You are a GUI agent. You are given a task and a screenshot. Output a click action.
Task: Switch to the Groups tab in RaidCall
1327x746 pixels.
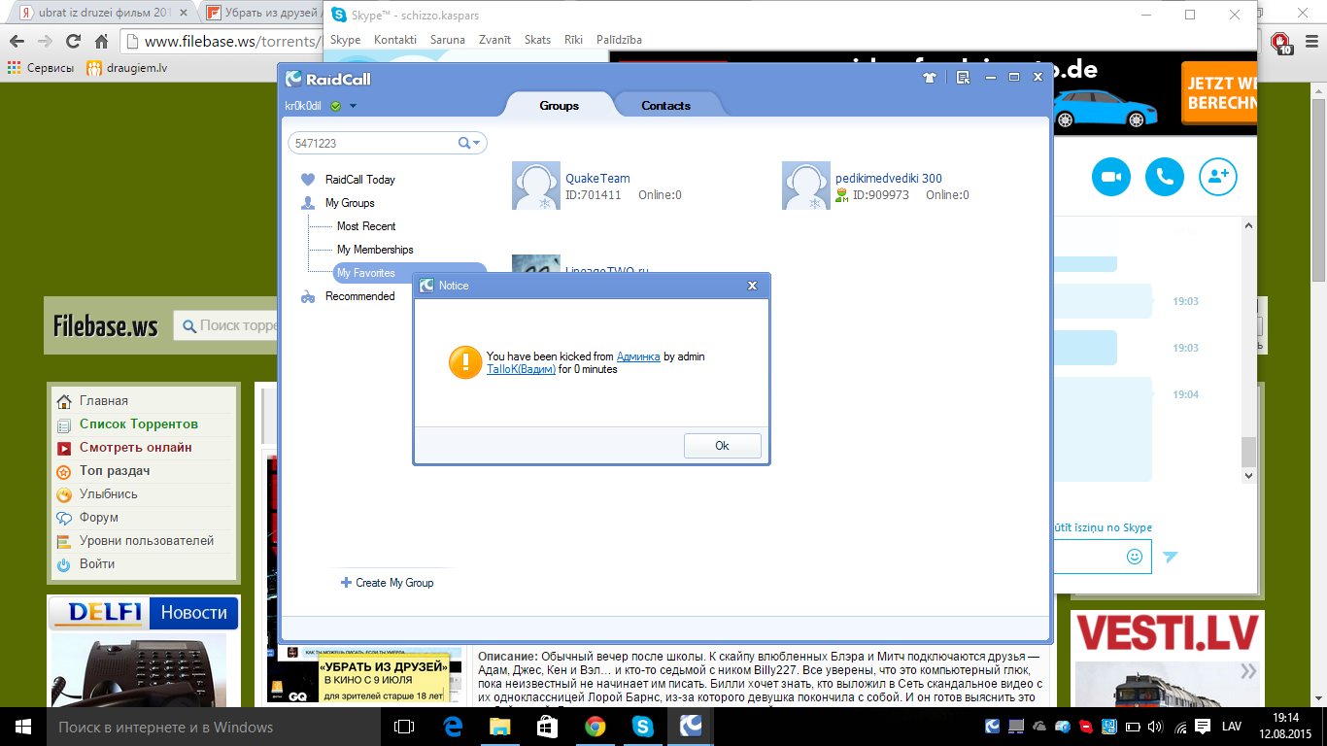[x=559, y=106]
